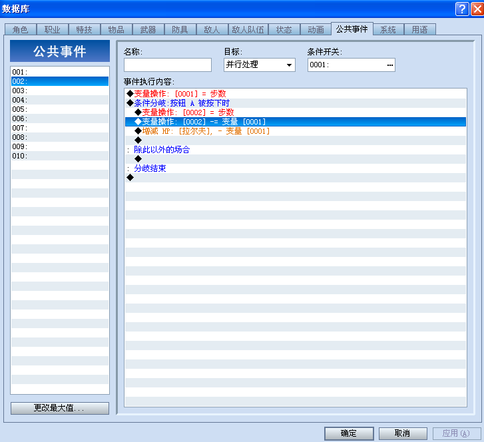Click the 更改最大值 button

(x=60, y=408)
